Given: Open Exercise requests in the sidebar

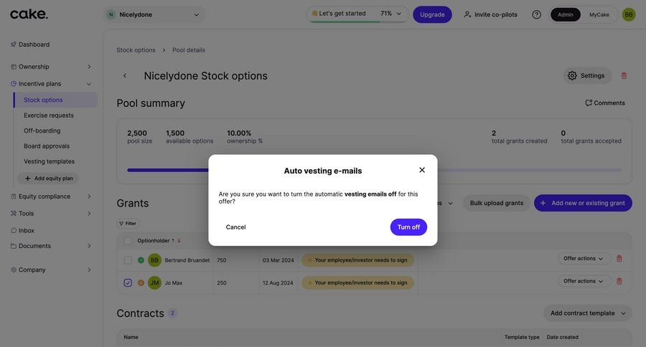Looking at the screenshot, I should 49,115.
